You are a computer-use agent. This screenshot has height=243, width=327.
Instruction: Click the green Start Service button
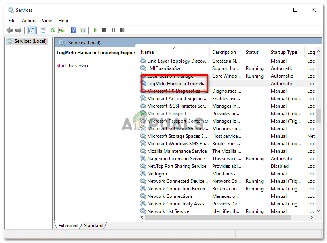[x=95, y=30]
